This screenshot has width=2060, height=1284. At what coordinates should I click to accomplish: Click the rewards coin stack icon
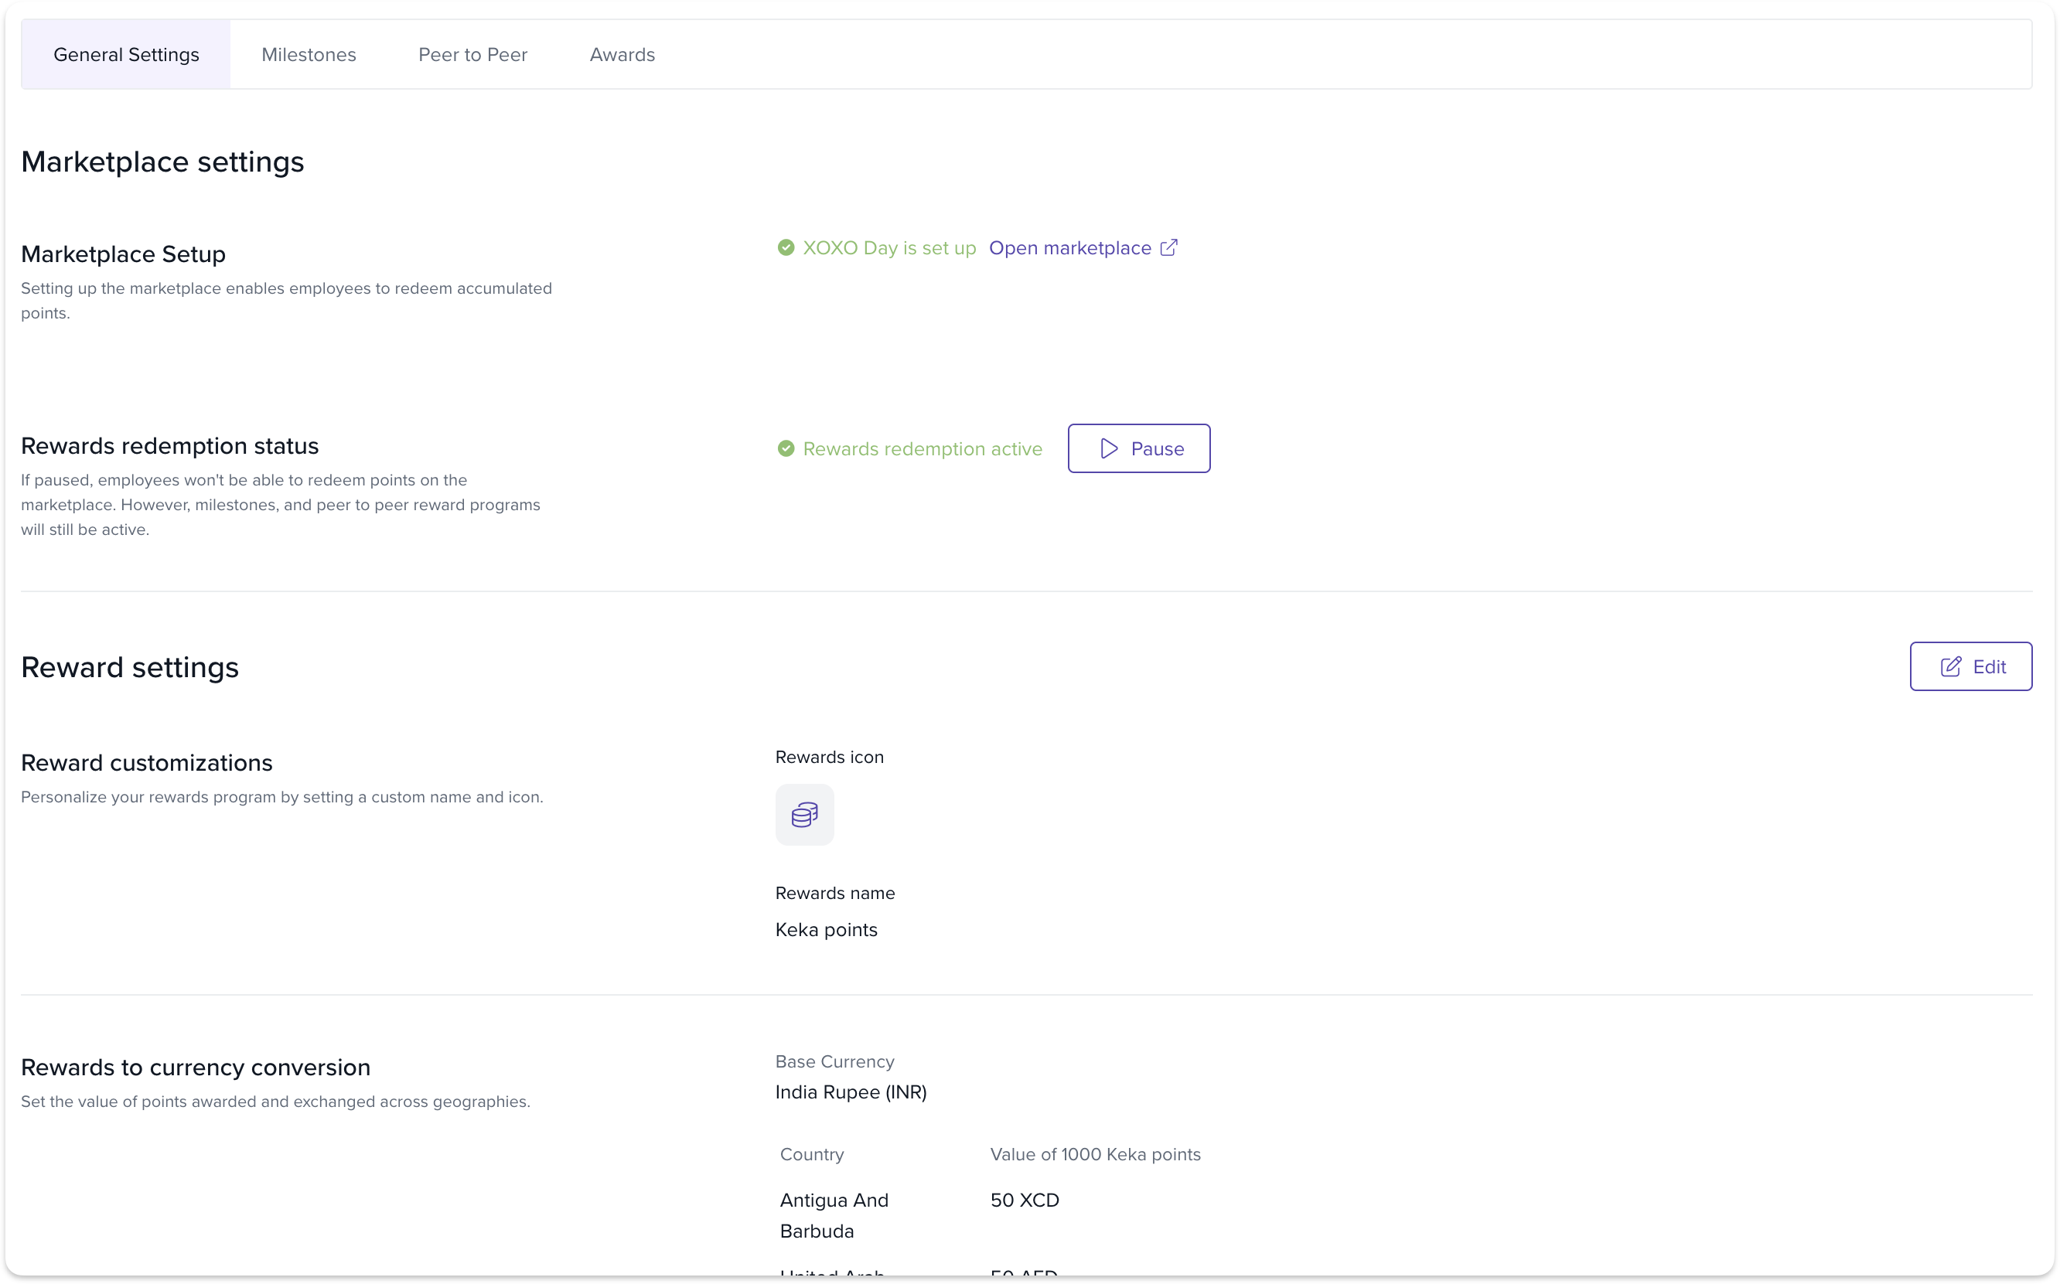coord(803,815)
